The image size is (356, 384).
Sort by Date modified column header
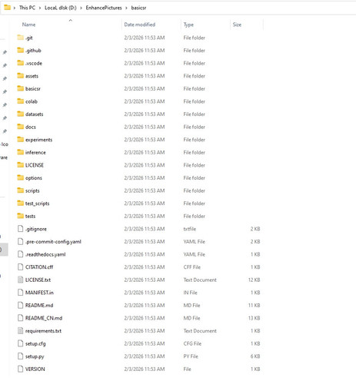[140, 25]
